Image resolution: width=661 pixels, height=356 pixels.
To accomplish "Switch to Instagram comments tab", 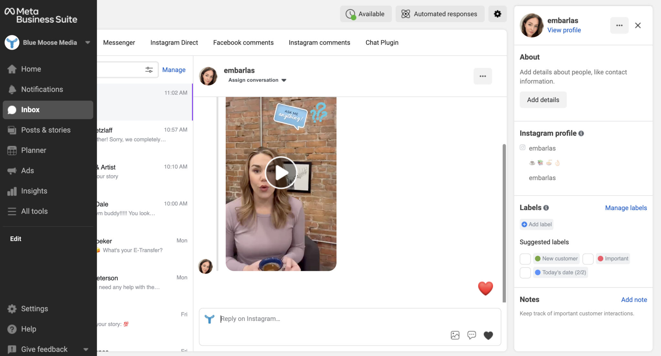I will [x=320, y=43].
